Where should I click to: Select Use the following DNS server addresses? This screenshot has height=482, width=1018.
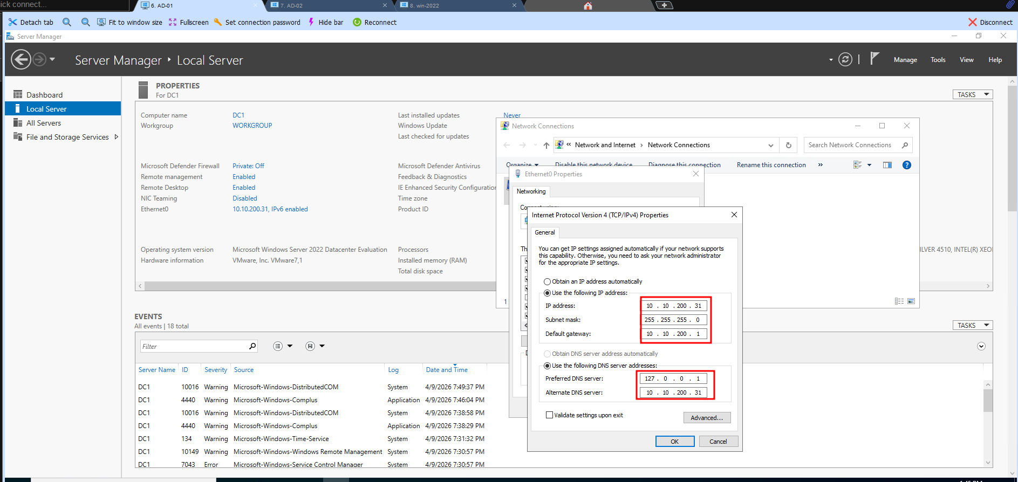(x=547, y=366)
